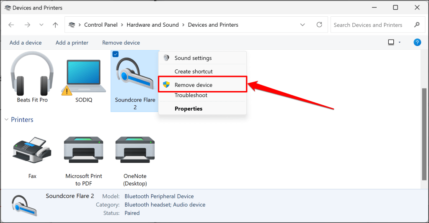Open the address bar history dropdown
This screenshot has height=223, width=429.
click(302, 25)
